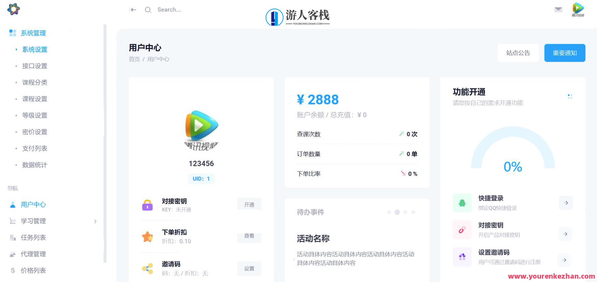Viewport: 597px width, 282px height.
Task: Click the 下单折扣 star icon
Action: tap(147, 236)
